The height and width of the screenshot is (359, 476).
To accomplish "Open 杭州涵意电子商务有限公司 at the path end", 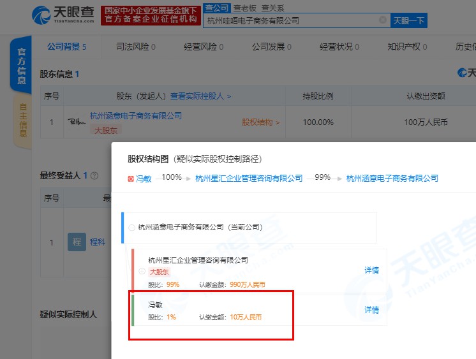I will (392, 179).
